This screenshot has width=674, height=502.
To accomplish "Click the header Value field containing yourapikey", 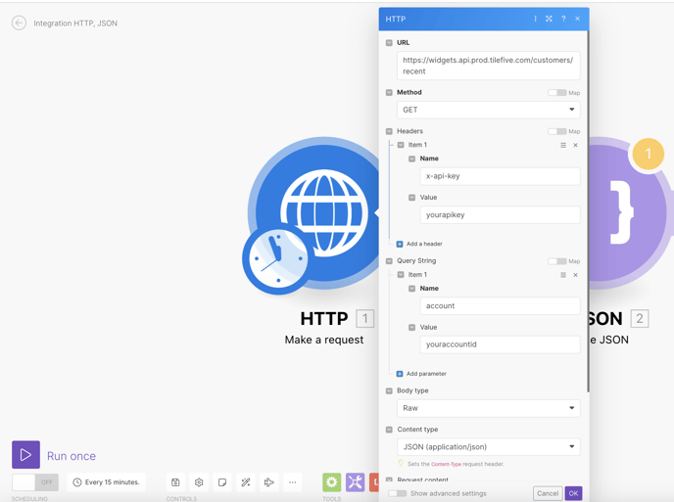I will [x=500, y=215].
